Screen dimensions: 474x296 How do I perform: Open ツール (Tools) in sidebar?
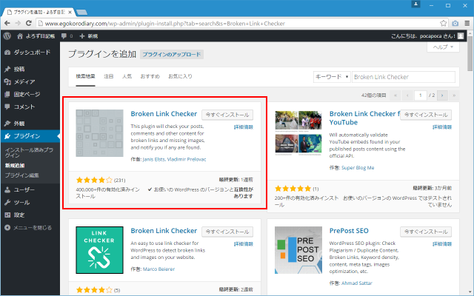click(21, 202)
